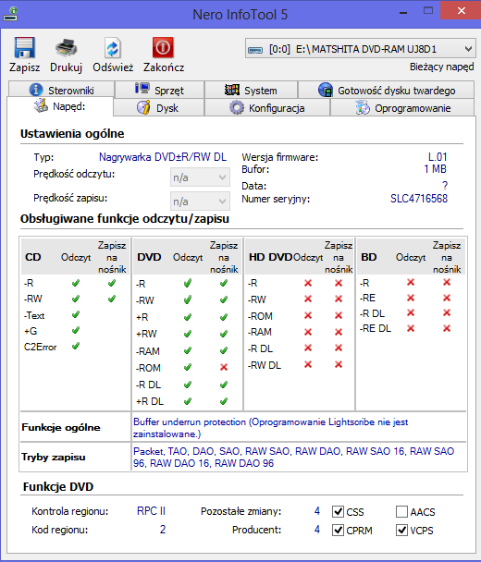Open the Prędkość zapisu dropdown

[200, 202]
